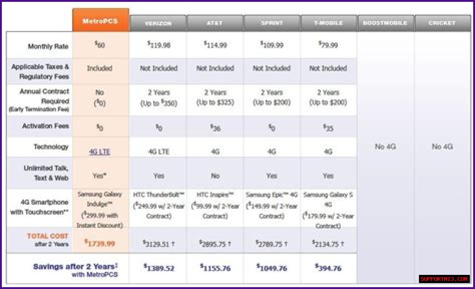Click Samsung Epic 4G phone cell

272,205
